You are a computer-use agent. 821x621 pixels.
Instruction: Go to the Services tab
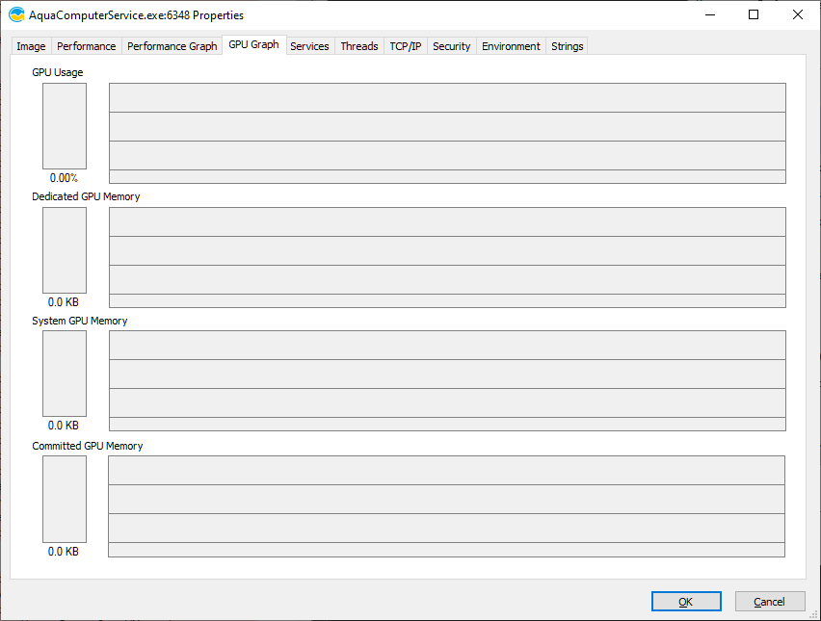pos(309,46)
